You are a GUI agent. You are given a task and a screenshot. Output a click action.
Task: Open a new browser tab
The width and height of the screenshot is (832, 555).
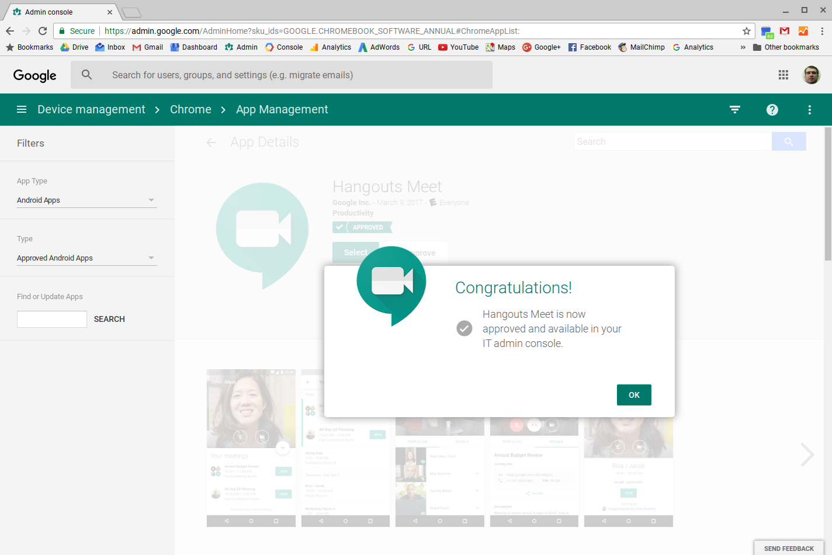131,12
